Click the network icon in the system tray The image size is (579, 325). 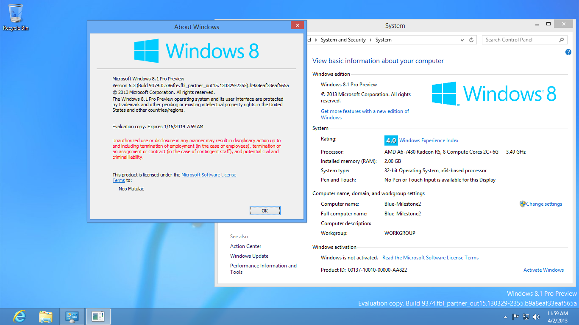pyautogui.click(x=526, y=317)
